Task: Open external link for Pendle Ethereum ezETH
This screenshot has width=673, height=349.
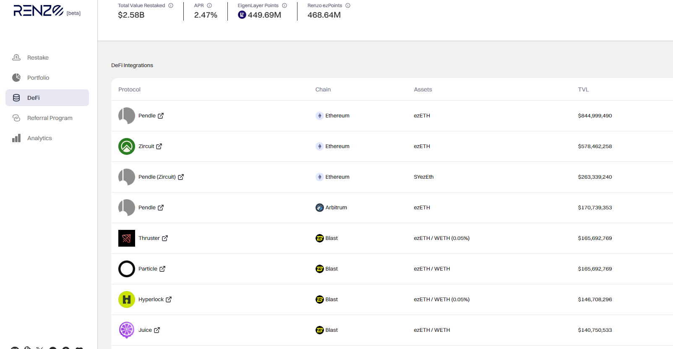Action: pyautogui.click(x=161, y=116)
